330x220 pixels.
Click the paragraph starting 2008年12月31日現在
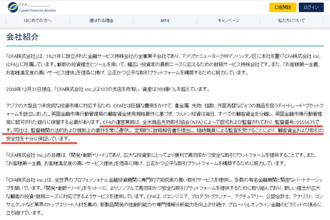click(108, 89)
